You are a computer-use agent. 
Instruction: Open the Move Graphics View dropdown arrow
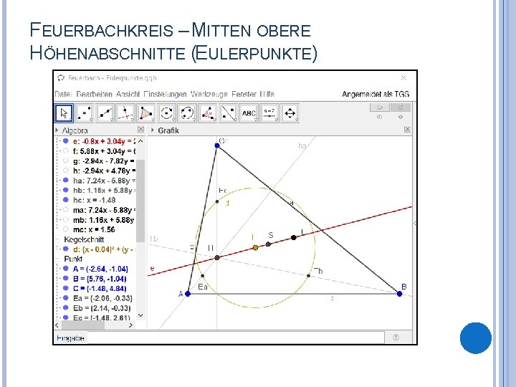coord(297,120)
